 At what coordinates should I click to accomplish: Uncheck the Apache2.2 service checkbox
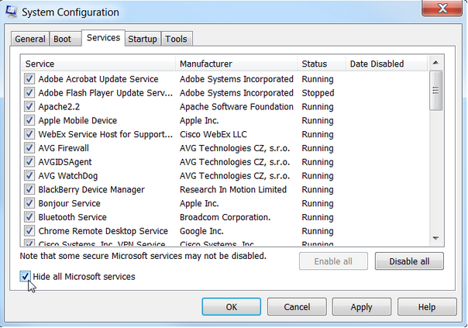tap(29, 106)
